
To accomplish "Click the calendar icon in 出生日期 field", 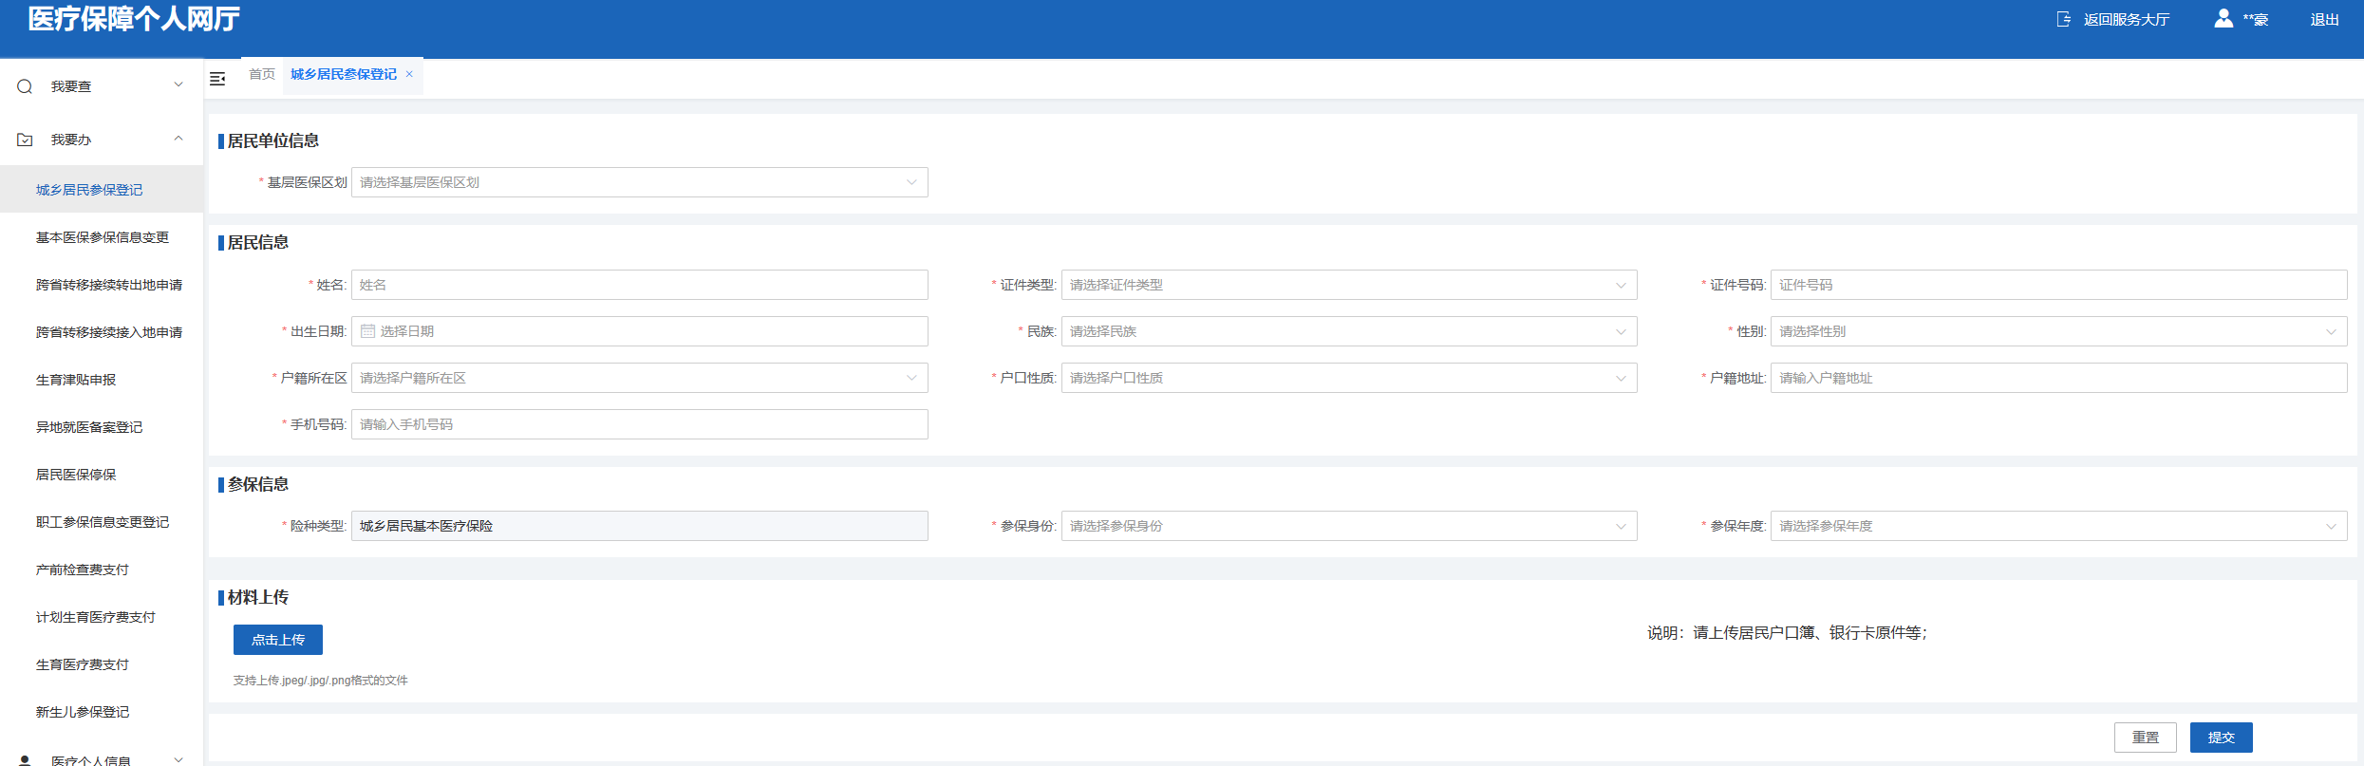I will pyautogui.click(x=367, y=331).
